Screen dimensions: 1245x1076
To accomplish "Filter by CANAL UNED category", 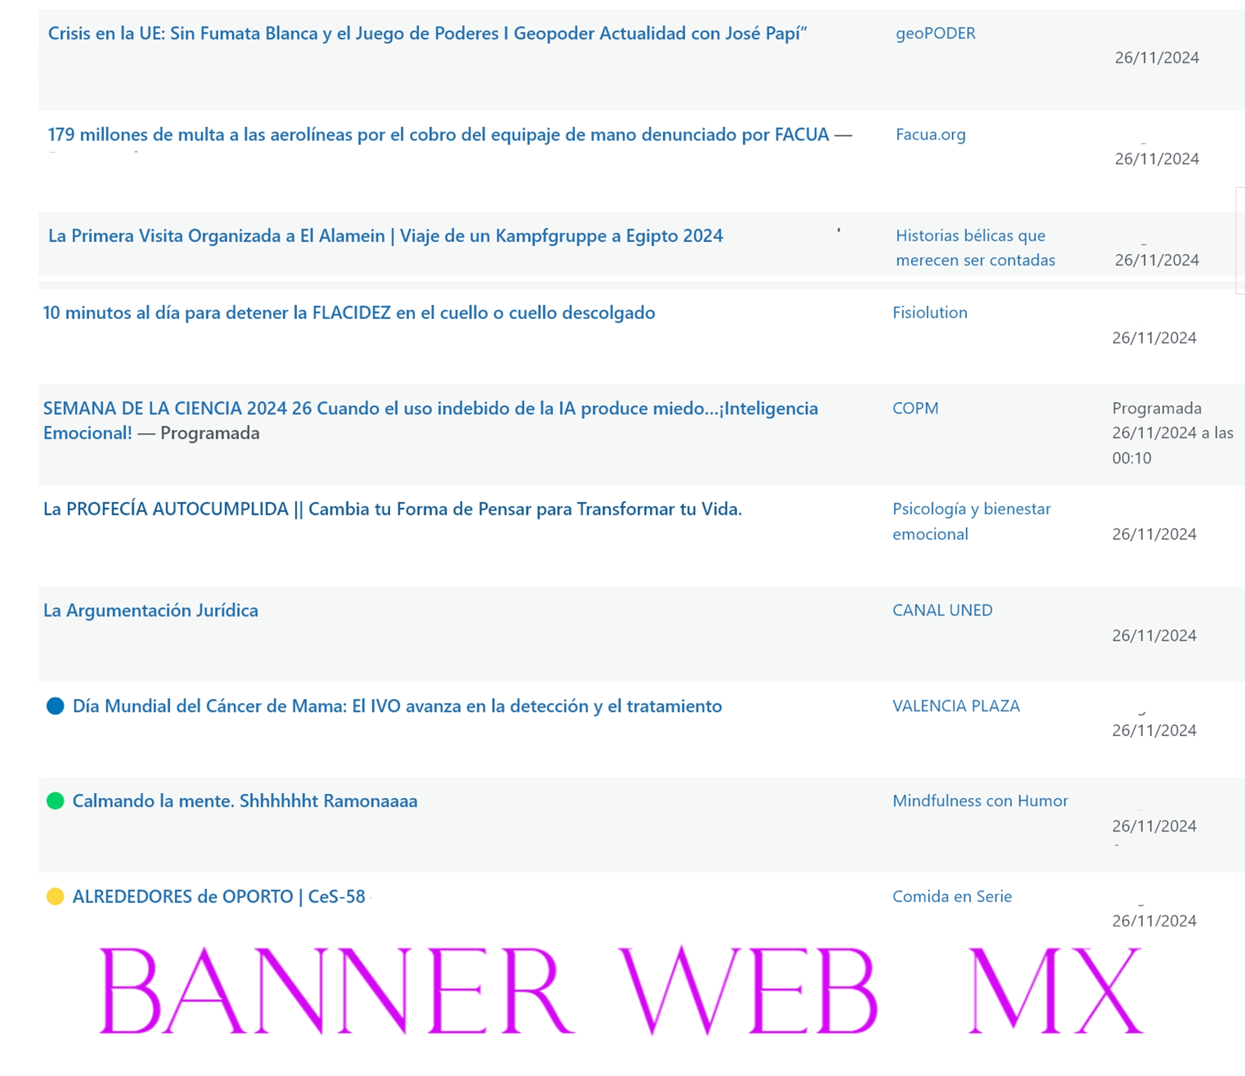I will pos(942,610).
